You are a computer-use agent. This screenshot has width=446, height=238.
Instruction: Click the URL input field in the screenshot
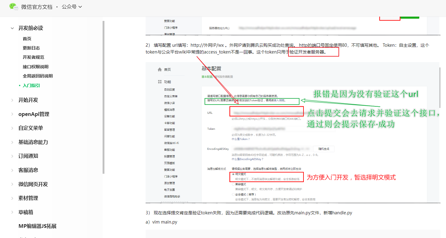[267, 113]
